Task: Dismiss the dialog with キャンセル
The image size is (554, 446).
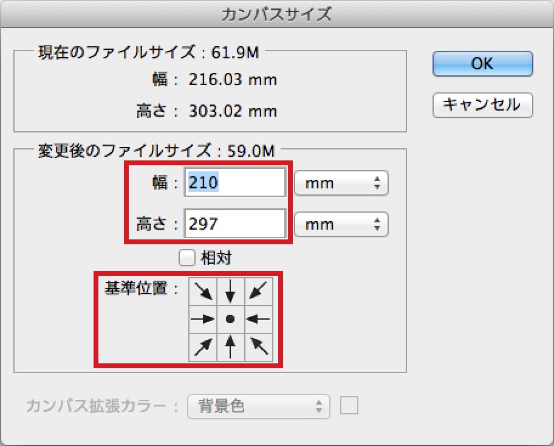Action: click(x=482, y=105)
